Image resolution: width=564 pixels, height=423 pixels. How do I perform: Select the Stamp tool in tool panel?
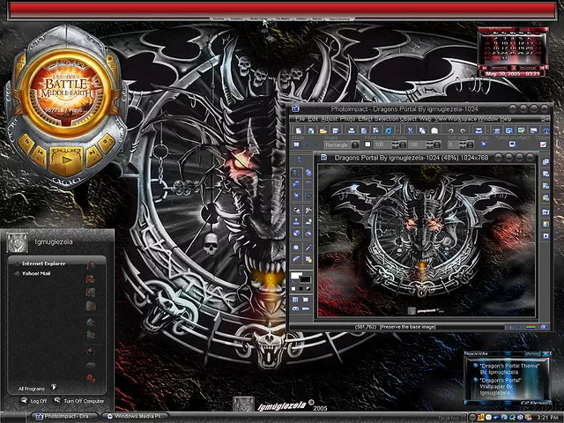pyautogui.click(x=296, y=222)
